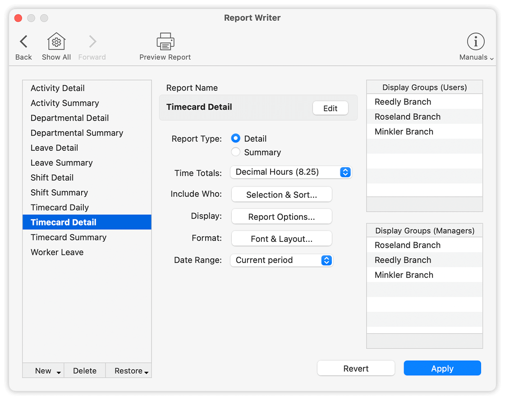Choose Worker Leave from the list
The width and height of the screenshot is (505, 400).
click(x=57, y=252)
